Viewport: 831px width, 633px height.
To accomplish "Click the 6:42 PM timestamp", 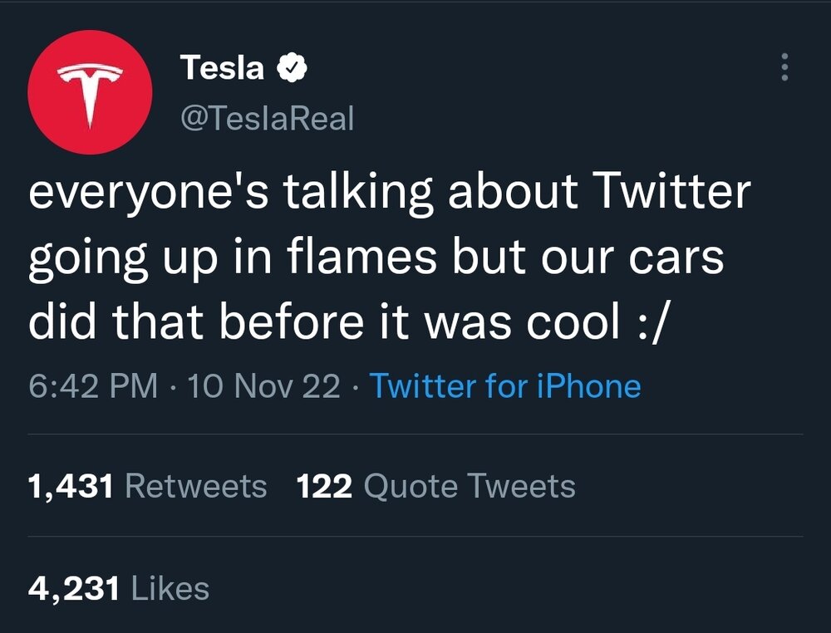I will point(93,387).
